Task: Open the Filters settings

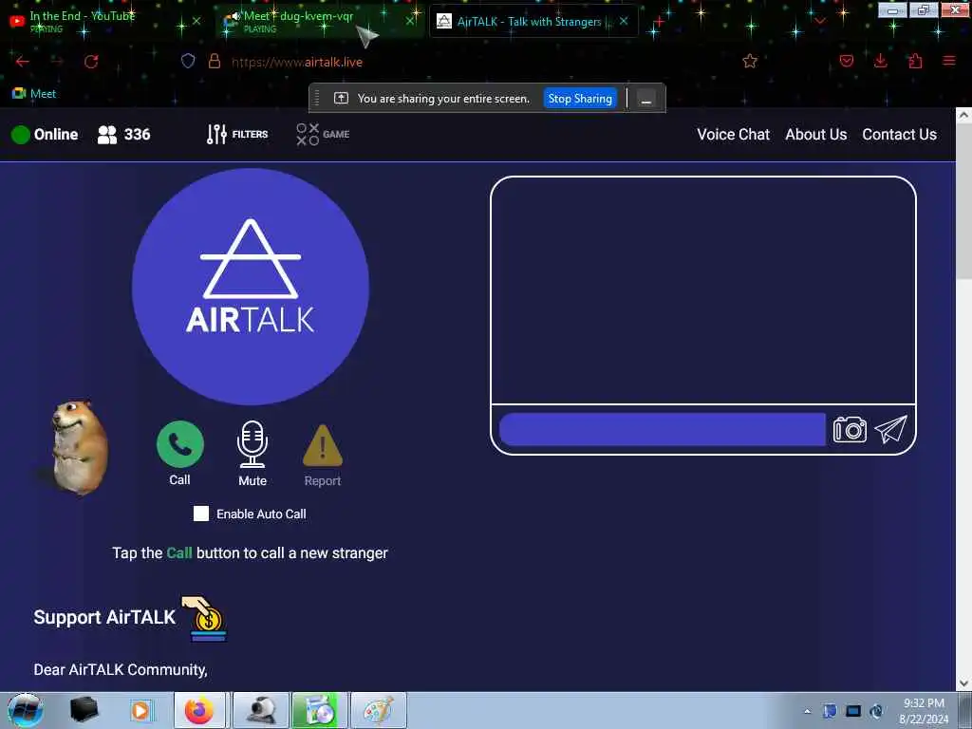Action: pos(237,134)
